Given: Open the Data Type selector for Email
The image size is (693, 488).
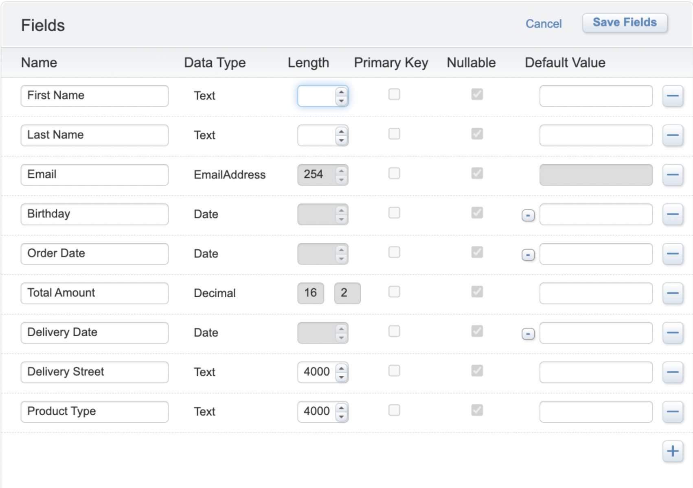Looking at the screenshot, I should 229,175.
